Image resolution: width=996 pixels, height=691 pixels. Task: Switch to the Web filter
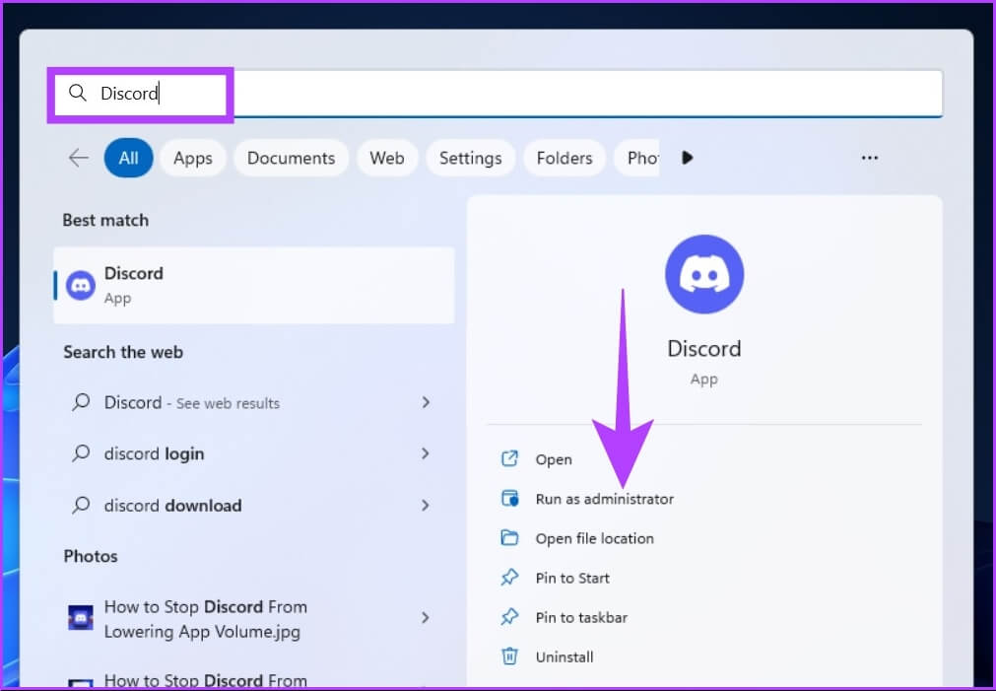pos(387,158)
